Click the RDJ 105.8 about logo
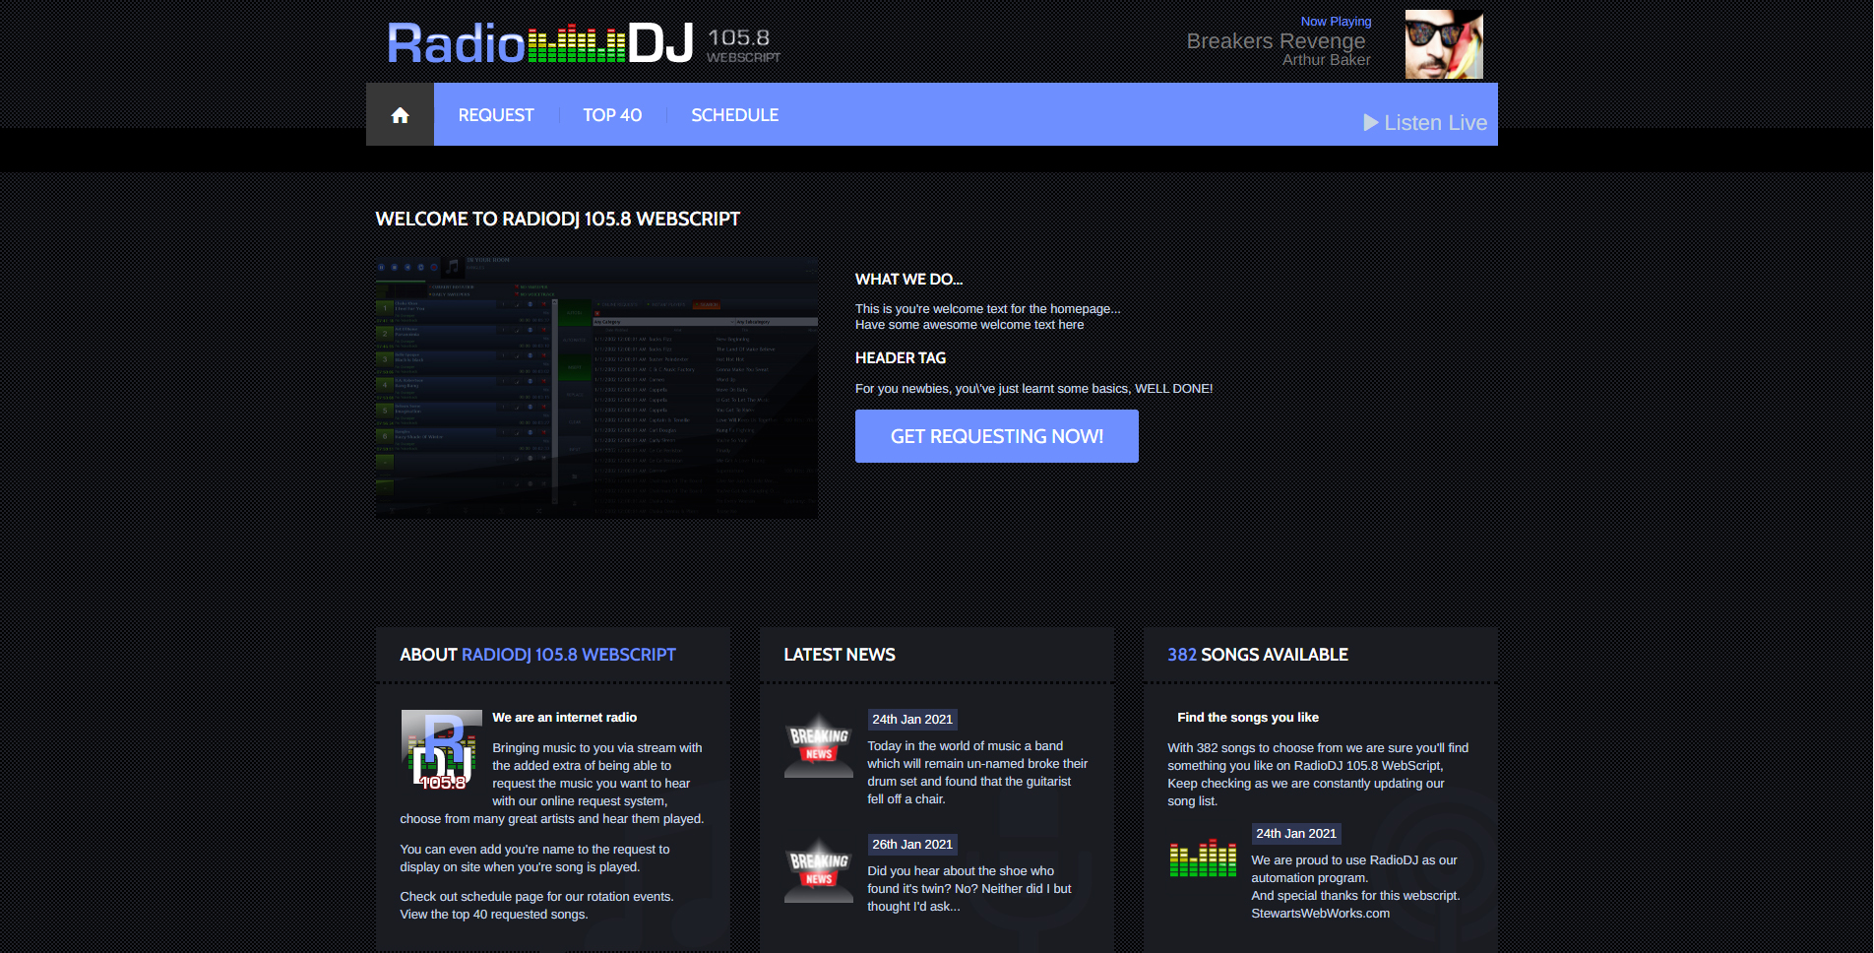This screenshot has width=1874, height=953. pos(441,749)
